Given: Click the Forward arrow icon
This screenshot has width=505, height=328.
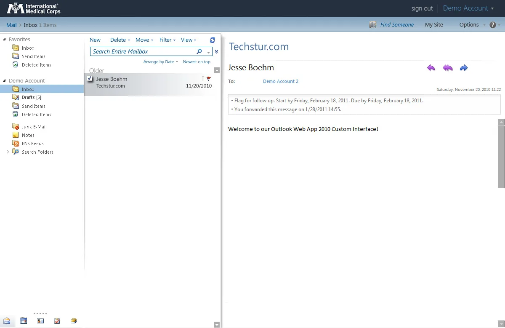Looking at the screenshot, I should pyautogui.click(x=464, y=68).
